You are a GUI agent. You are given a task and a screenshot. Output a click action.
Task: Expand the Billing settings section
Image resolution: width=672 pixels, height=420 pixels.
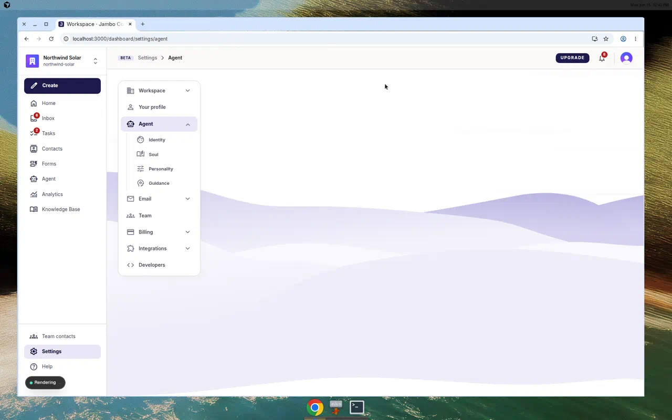(x=159, y=232)
